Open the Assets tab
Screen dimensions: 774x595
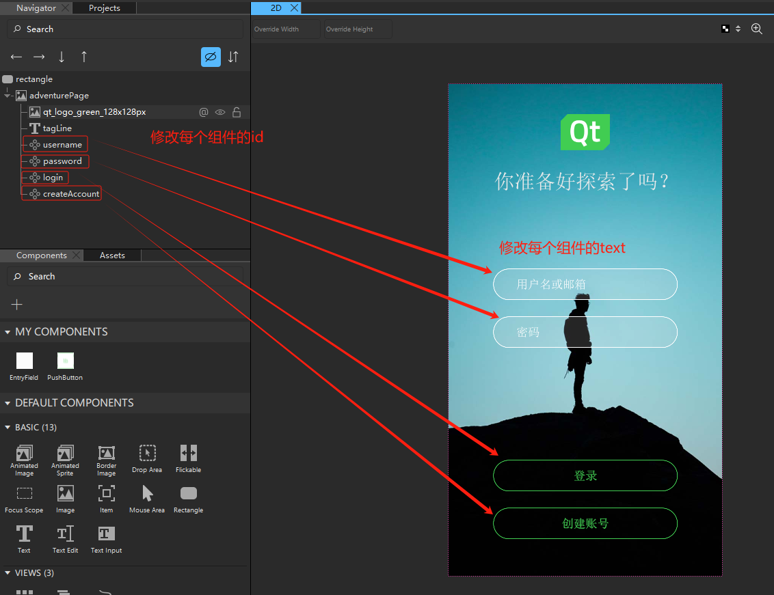pos(112,255)
